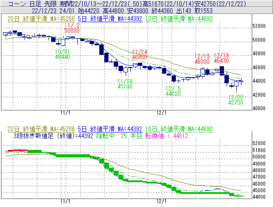Click the 陰転中 25 手目 status text
The width and height of the screenshot is (273, 207).
(x=119, y=136)
